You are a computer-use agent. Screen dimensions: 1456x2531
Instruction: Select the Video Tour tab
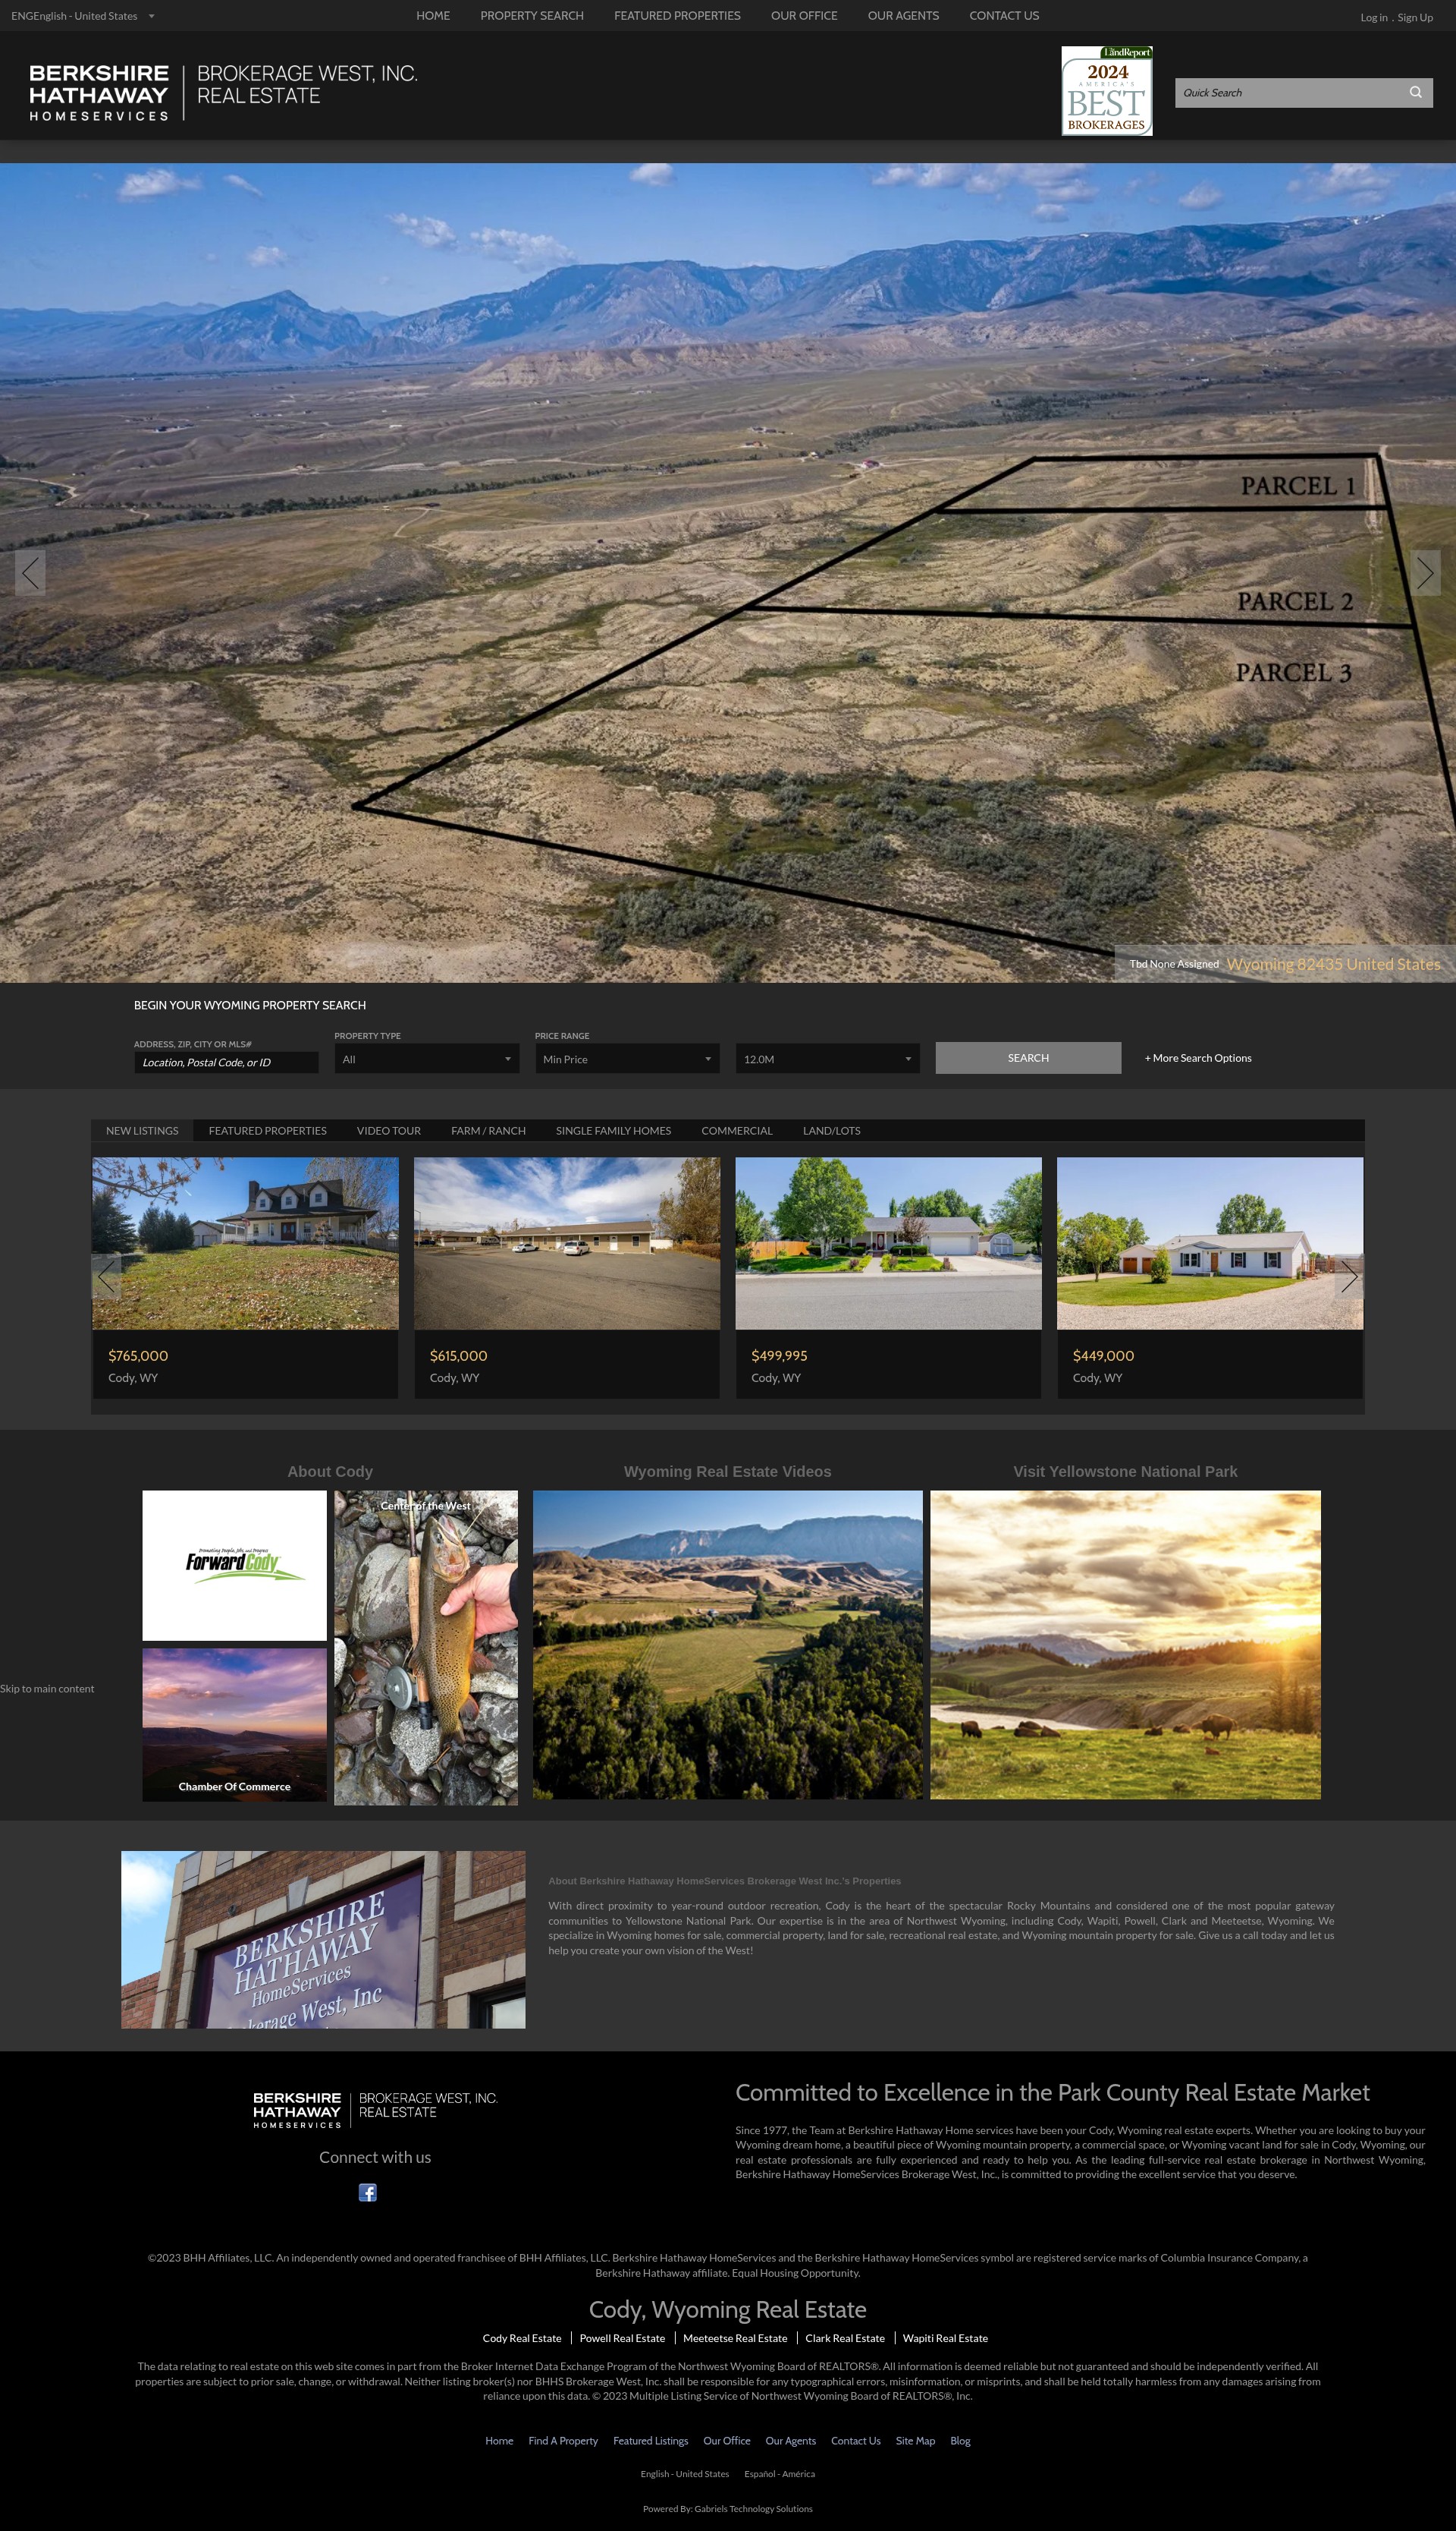389,1131
